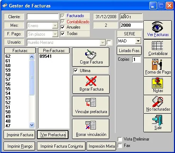Screen dimensions: 175x153
Task: Click the Imprimir Factura button
Action: (x=20, y=135)
